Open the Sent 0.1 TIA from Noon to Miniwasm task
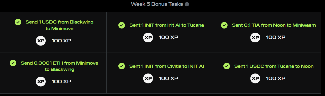The height and width of the screenshot is (96, 325). (x=274, y=25)
